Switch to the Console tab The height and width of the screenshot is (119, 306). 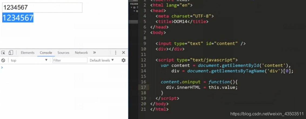click(46, 53)
